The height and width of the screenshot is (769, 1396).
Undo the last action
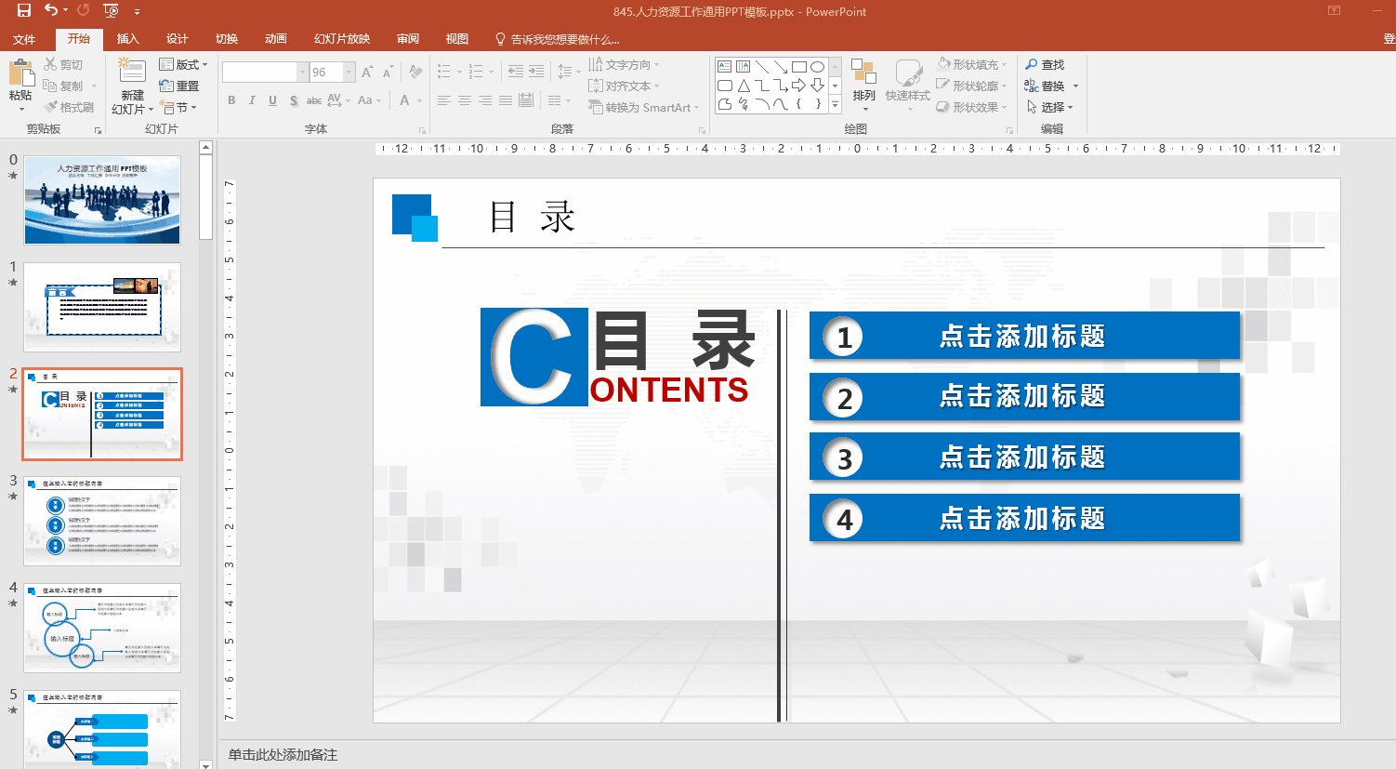pos(51,11)
